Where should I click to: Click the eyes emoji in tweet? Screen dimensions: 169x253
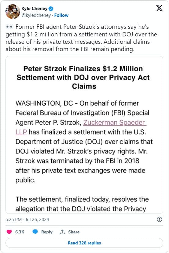[x=9, y=27]
